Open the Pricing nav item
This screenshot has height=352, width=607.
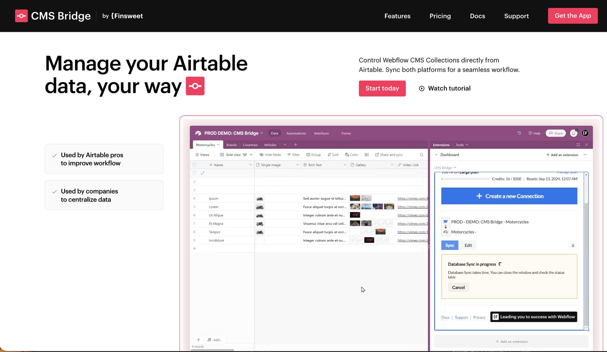click(x=440, y=16)
